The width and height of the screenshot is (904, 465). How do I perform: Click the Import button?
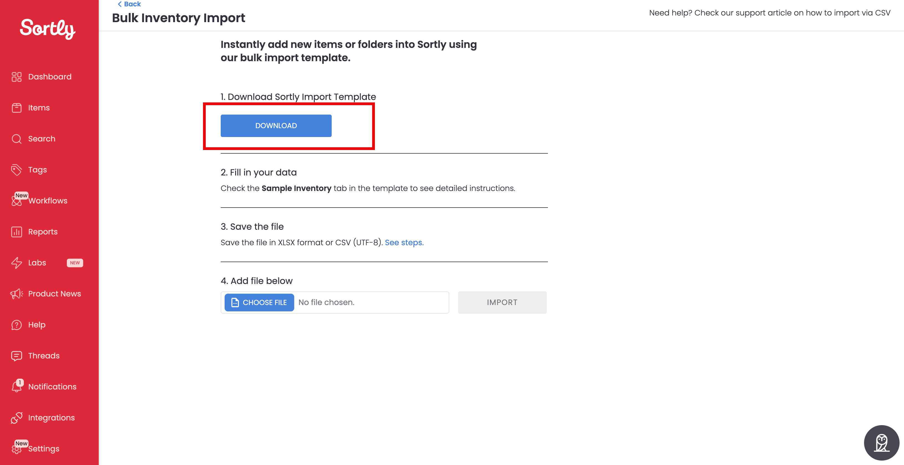[502, 303]
